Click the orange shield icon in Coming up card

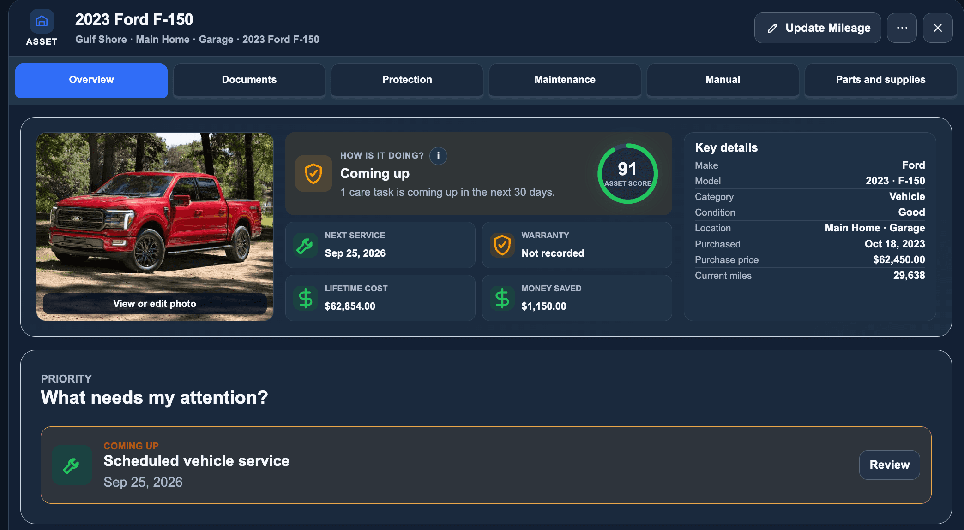(x=313, y=174)
